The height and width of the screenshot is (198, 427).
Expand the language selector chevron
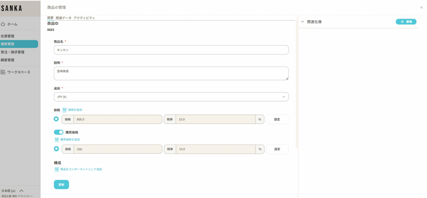[x=21, y=191]
